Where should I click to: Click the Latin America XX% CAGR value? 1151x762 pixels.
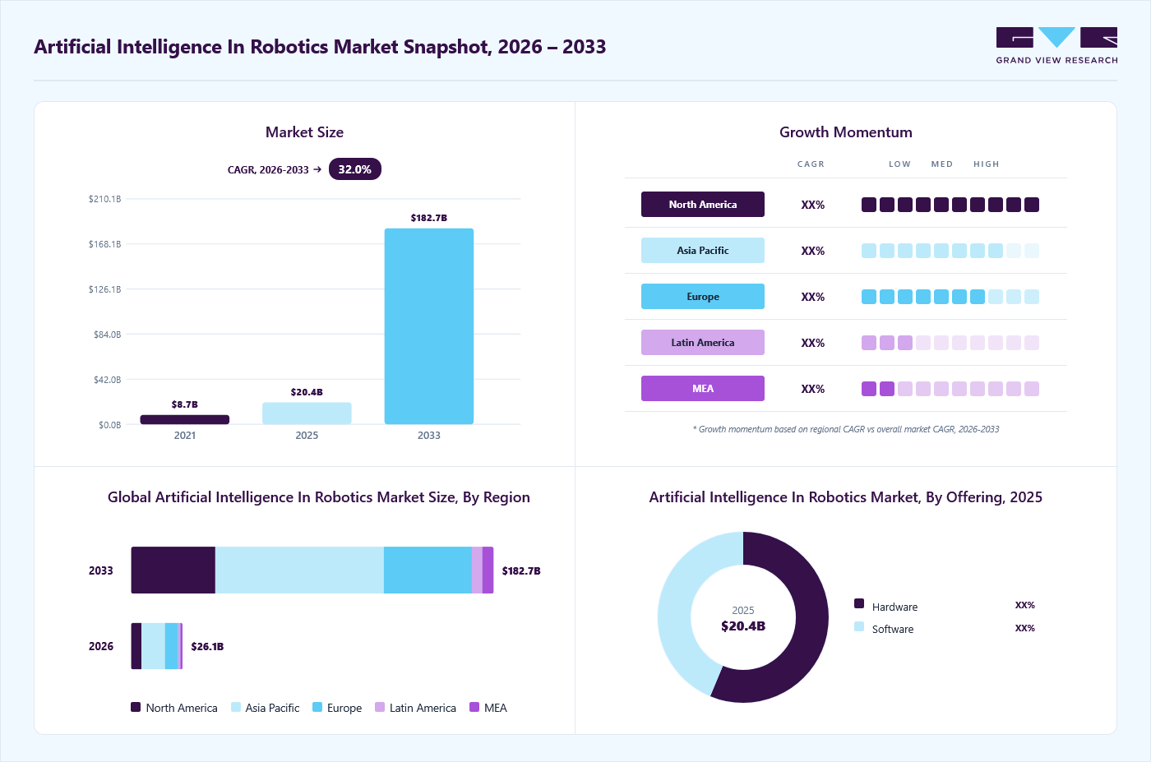coord(813,343)
